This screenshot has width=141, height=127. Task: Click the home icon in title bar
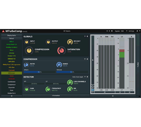coord(137,31)
